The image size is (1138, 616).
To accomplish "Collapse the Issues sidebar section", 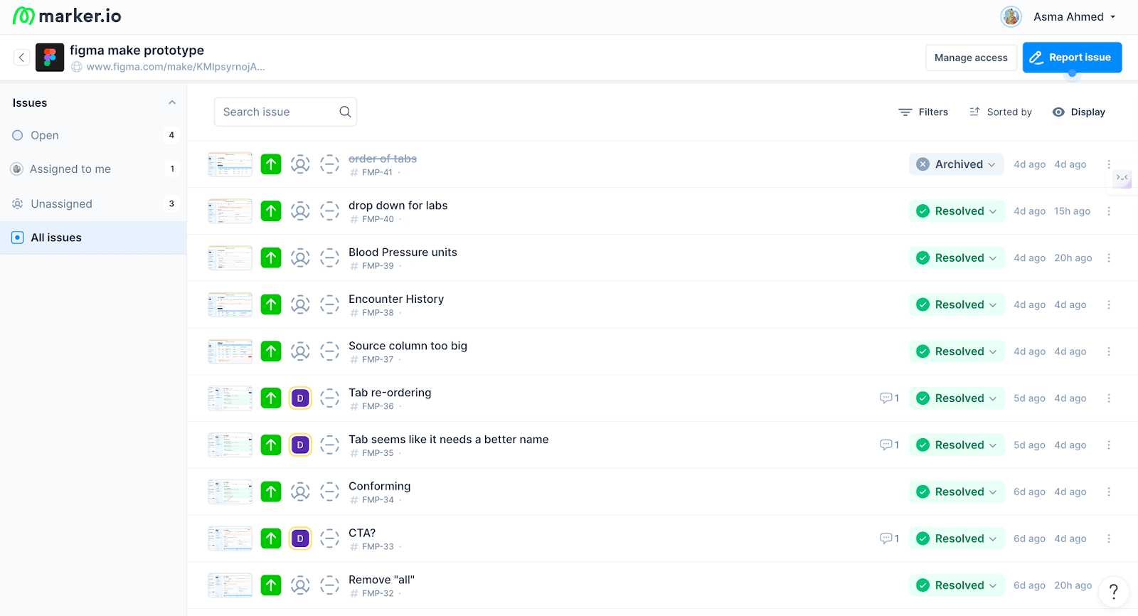I will (x=172, y=102).
